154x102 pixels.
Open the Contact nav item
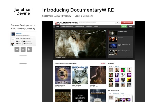coord(96,26)
